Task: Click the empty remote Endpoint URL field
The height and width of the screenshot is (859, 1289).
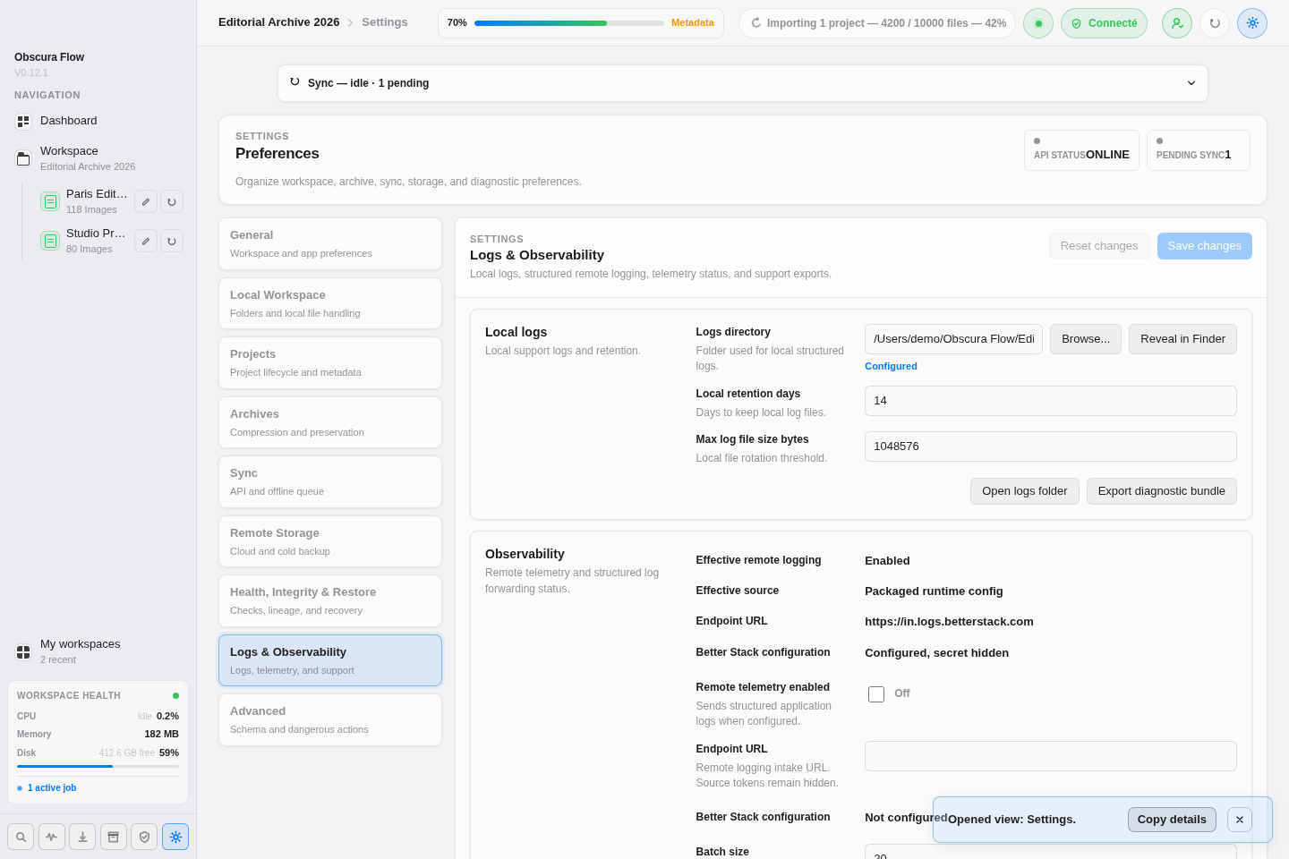Action: tap(1051, 756)
